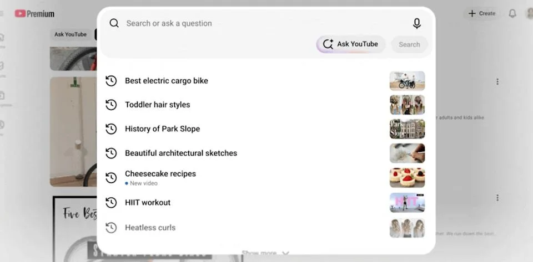Expand suggestions with Show more
The image size is (533, 262).
pos(265,253)
